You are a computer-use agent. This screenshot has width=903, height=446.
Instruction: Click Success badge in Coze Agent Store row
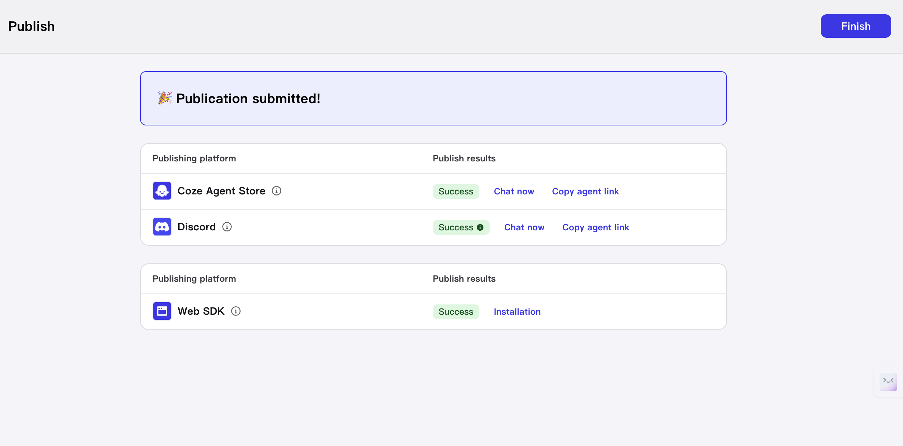coord(456,191)
